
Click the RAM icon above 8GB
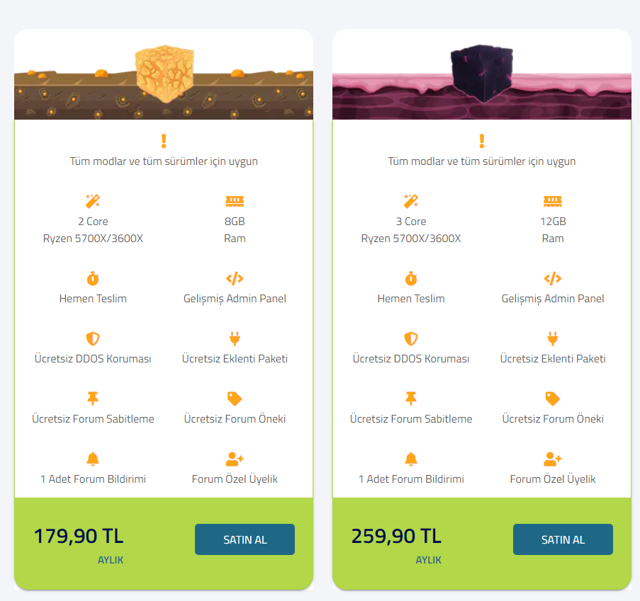pos(235,201)
